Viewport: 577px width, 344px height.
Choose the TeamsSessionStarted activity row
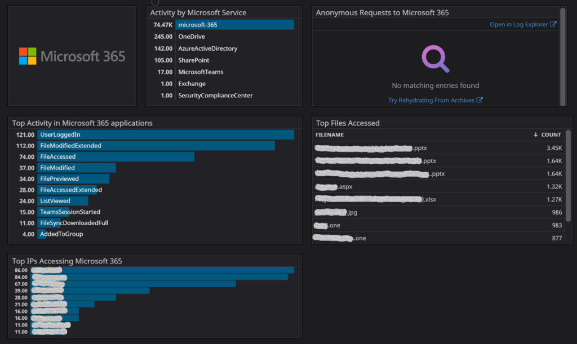click(x=70, y=212)
